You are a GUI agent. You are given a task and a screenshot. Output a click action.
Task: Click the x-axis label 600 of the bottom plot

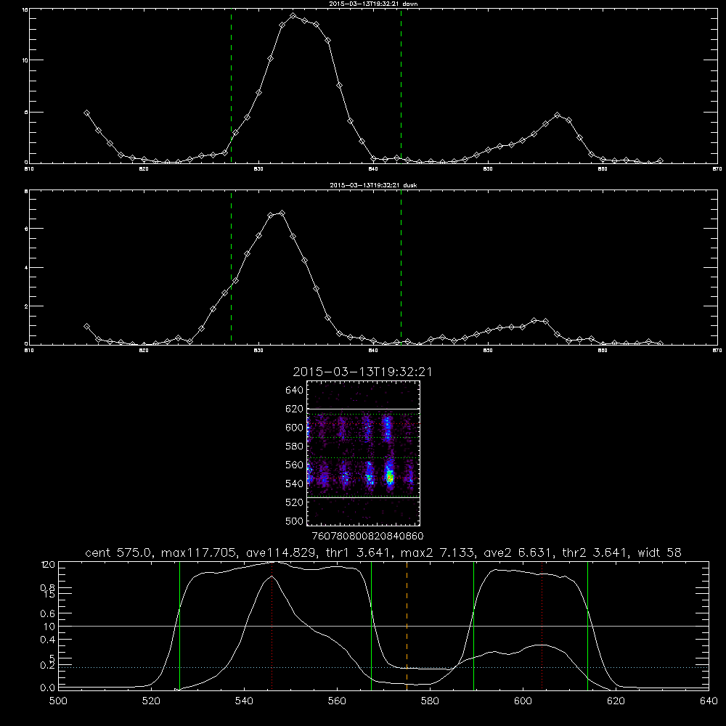(x=523, y=701)
